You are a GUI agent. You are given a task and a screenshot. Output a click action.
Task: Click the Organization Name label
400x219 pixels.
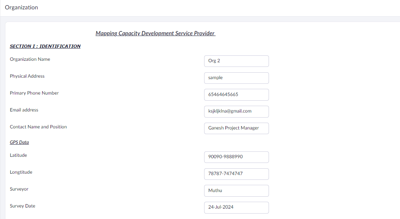pyautogui.click(x=30, y=59)
